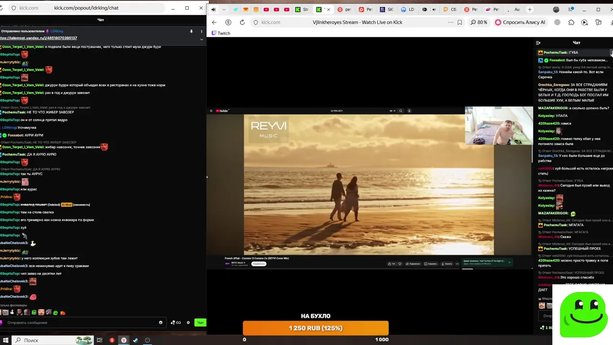Click the green Kick mascot logo

(583, 314)
